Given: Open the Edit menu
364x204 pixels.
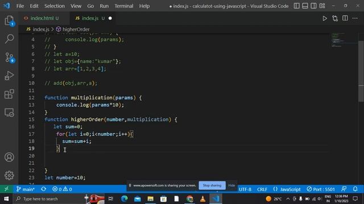Looking at the screenshot, I should coord(34,6).
